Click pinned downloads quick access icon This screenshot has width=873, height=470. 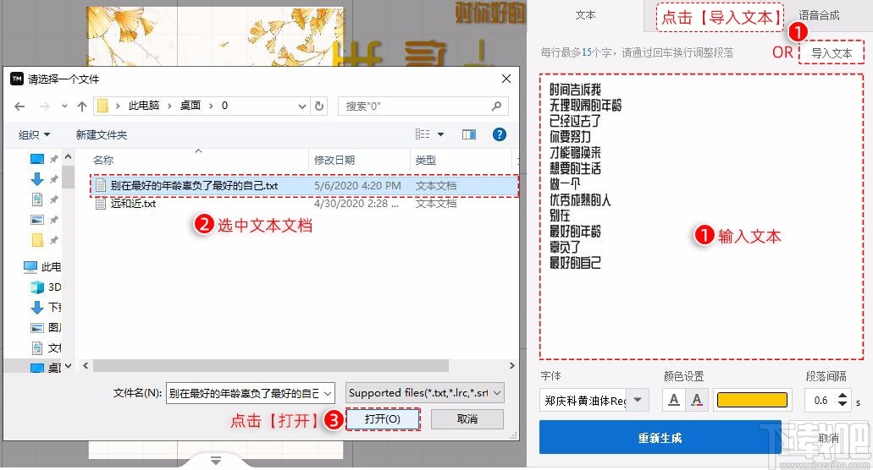[36, 179]
